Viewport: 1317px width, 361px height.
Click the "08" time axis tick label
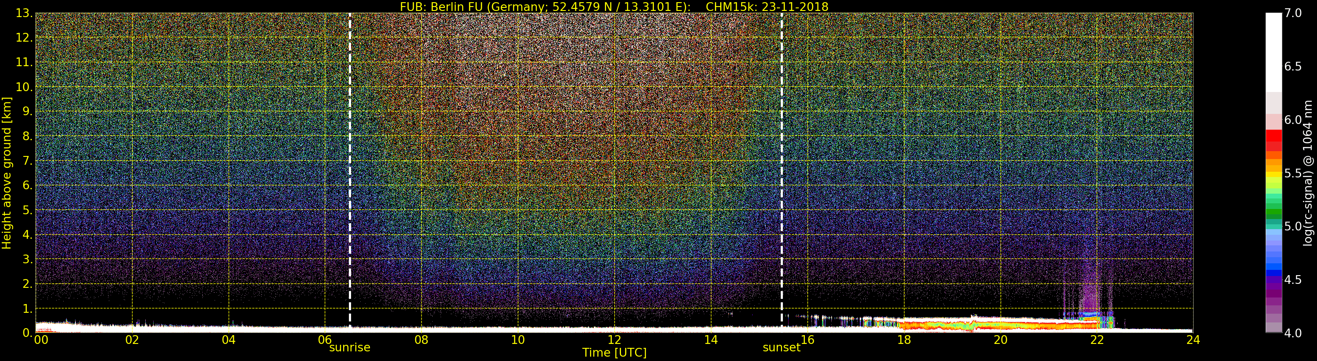(421, 340)
